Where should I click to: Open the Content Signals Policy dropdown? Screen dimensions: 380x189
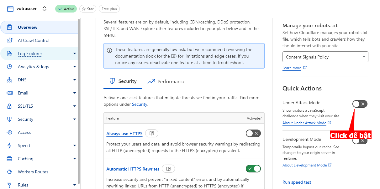(325, 57)
